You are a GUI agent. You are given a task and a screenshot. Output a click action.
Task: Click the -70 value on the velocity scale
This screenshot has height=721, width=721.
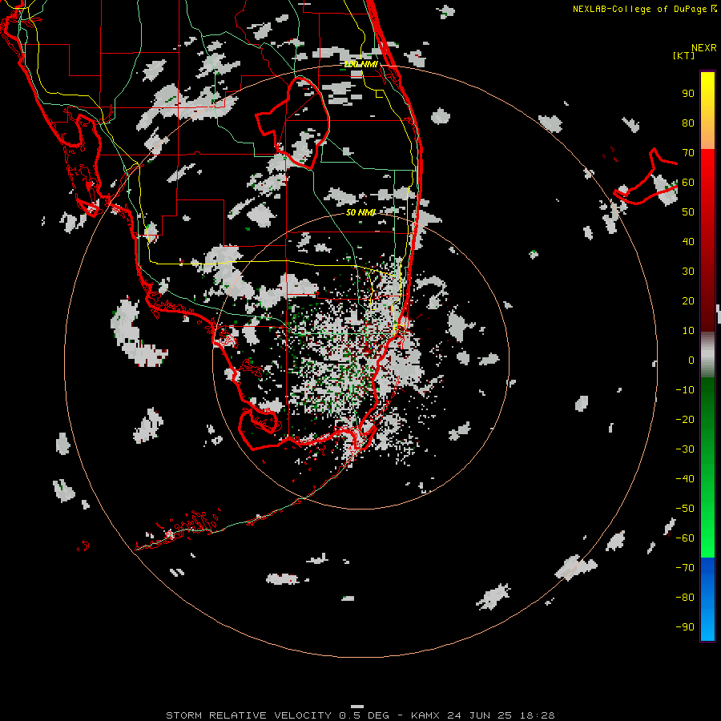click(685, 568)
